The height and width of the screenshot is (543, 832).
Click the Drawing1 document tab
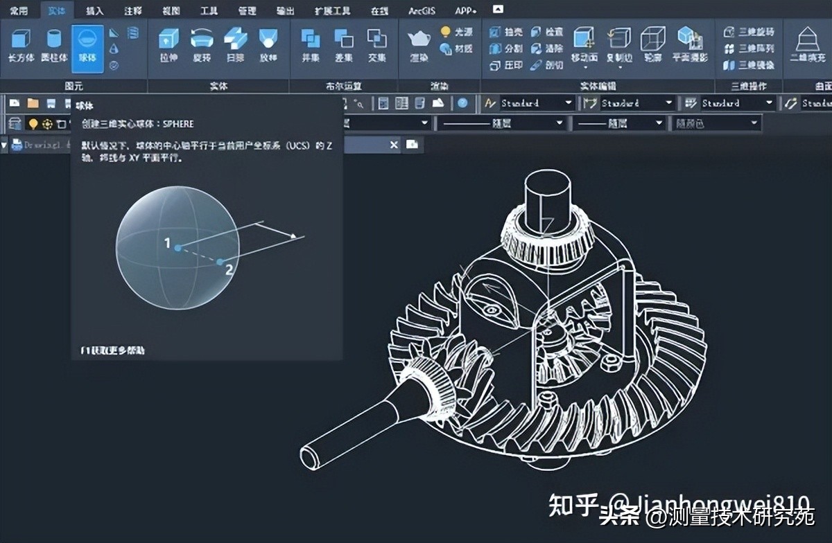point(42,144)
